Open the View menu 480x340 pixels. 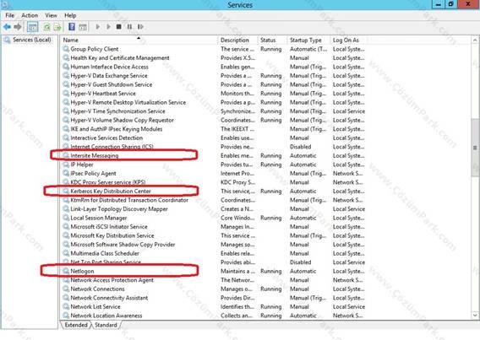tap(51, 15)
